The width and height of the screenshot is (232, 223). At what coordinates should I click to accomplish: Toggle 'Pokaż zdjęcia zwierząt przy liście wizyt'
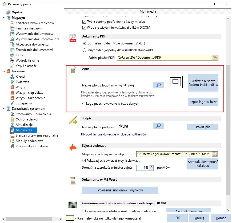point(84,160)
